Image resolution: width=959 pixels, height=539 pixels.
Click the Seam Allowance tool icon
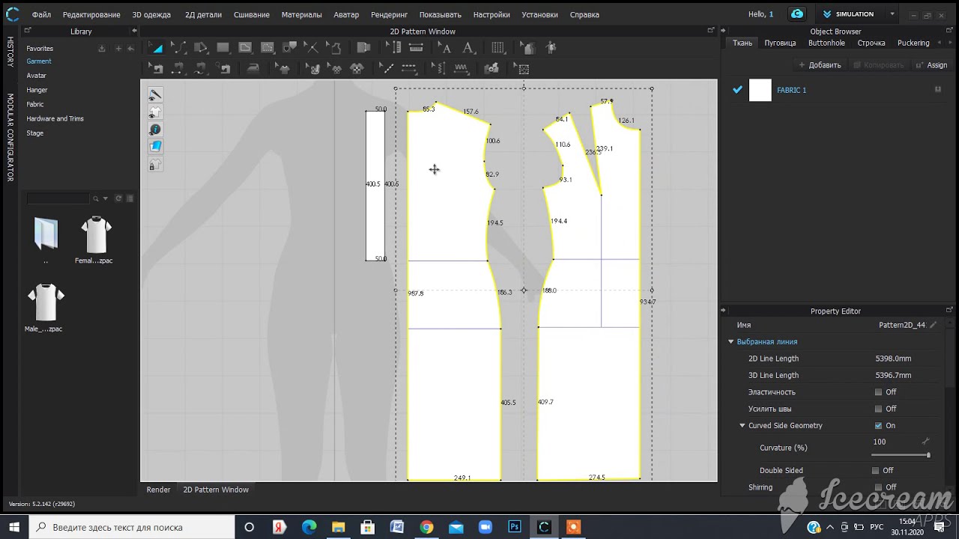pyautogui.click(x=334, y=47)
